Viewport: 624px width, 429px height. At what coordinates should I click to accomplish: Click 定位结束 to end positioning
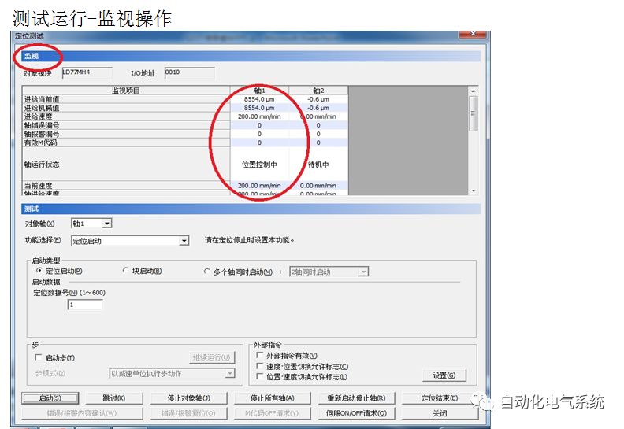tap(439, 398)
